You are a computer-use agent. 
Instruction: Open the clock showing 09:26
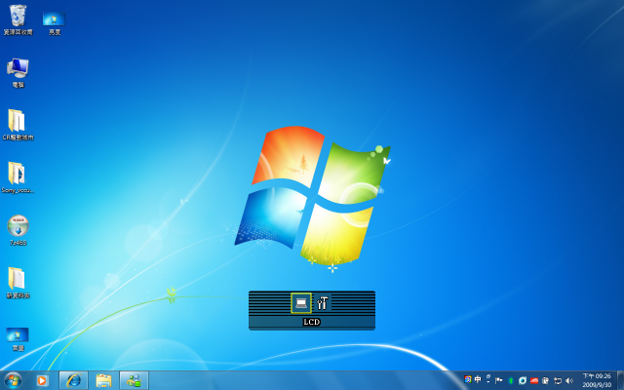point(597,380)
